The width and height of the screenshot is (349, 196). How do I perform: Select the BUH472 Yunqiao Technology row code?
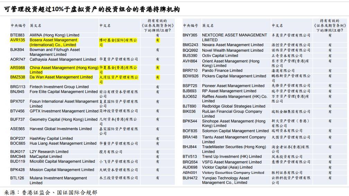point(190,178)
